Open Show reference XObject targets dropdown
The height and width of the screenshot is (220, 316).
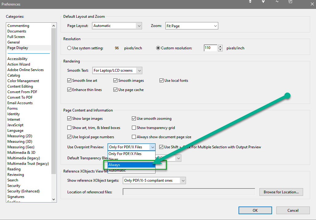coord(183,180)
